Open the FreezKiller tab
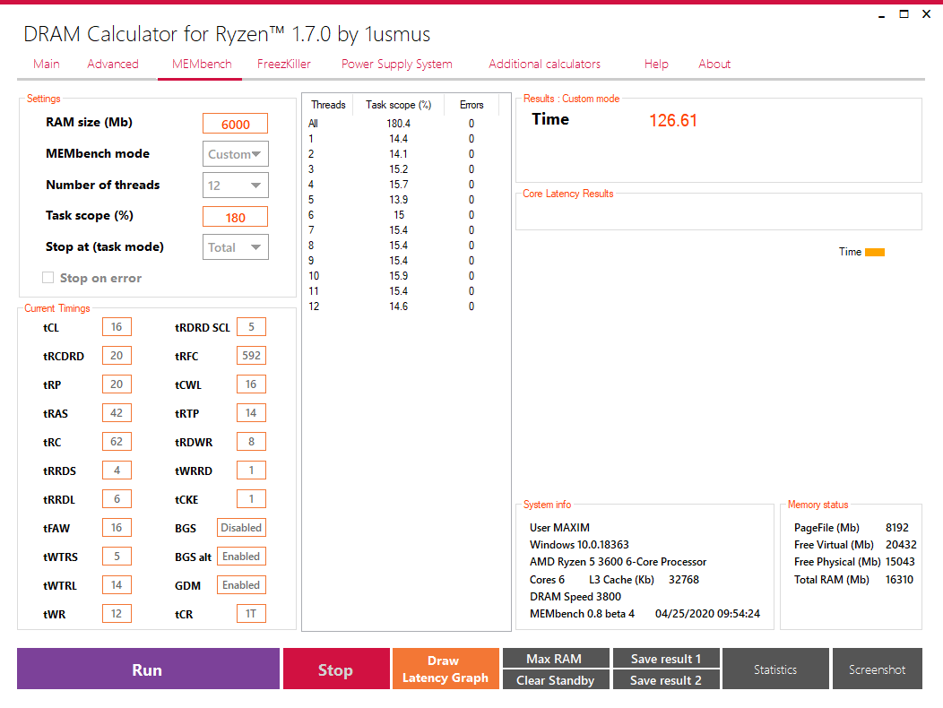The width and height of the screenshot is (943, 708). pos(284,64)
